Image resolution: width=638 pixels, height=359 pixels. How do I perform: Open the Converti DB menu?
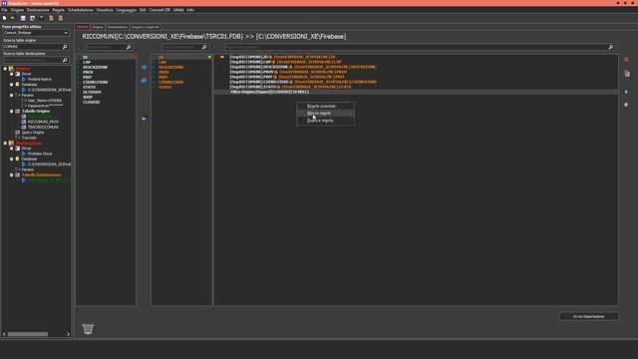point(159,10)
